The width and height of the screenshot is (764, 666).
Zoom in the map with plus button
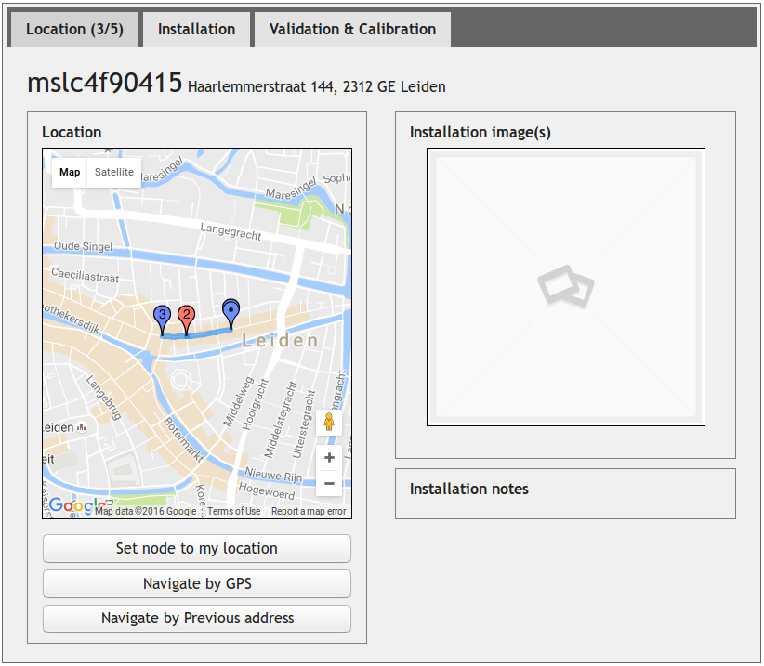(329, 458)
